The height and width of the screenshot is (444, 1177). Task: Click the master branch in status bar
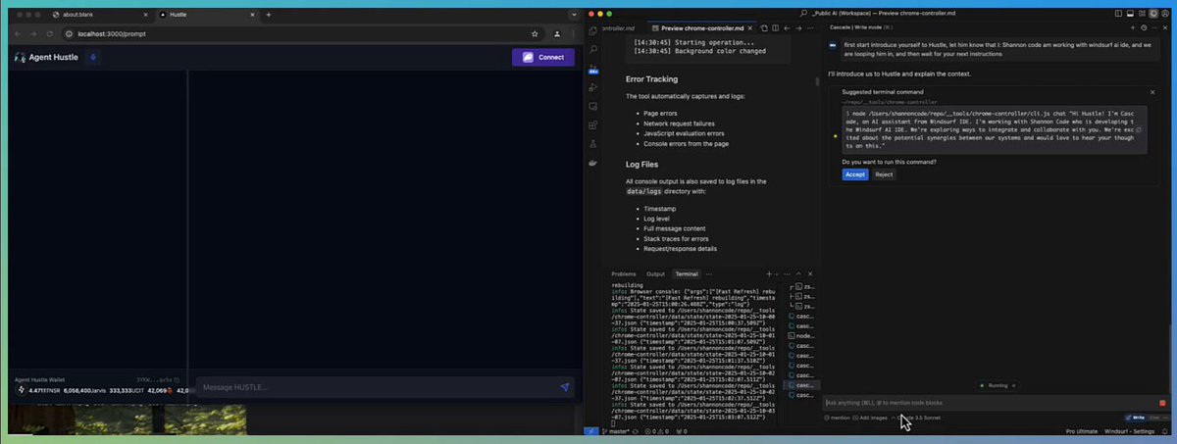(x=615, y=431)
